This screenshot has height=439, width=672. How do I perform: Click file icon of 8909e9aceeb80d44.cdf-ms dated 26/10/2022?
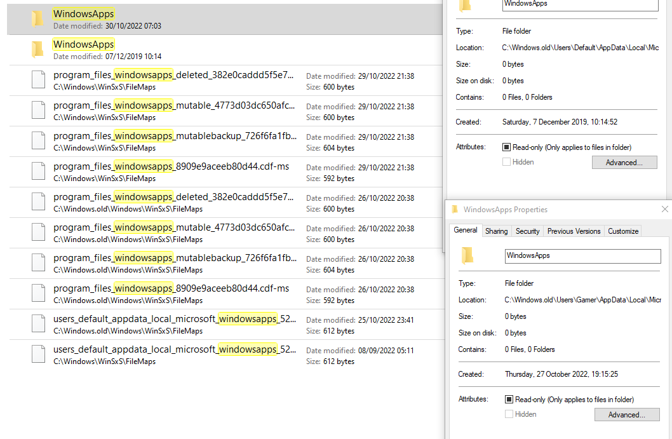38,293
